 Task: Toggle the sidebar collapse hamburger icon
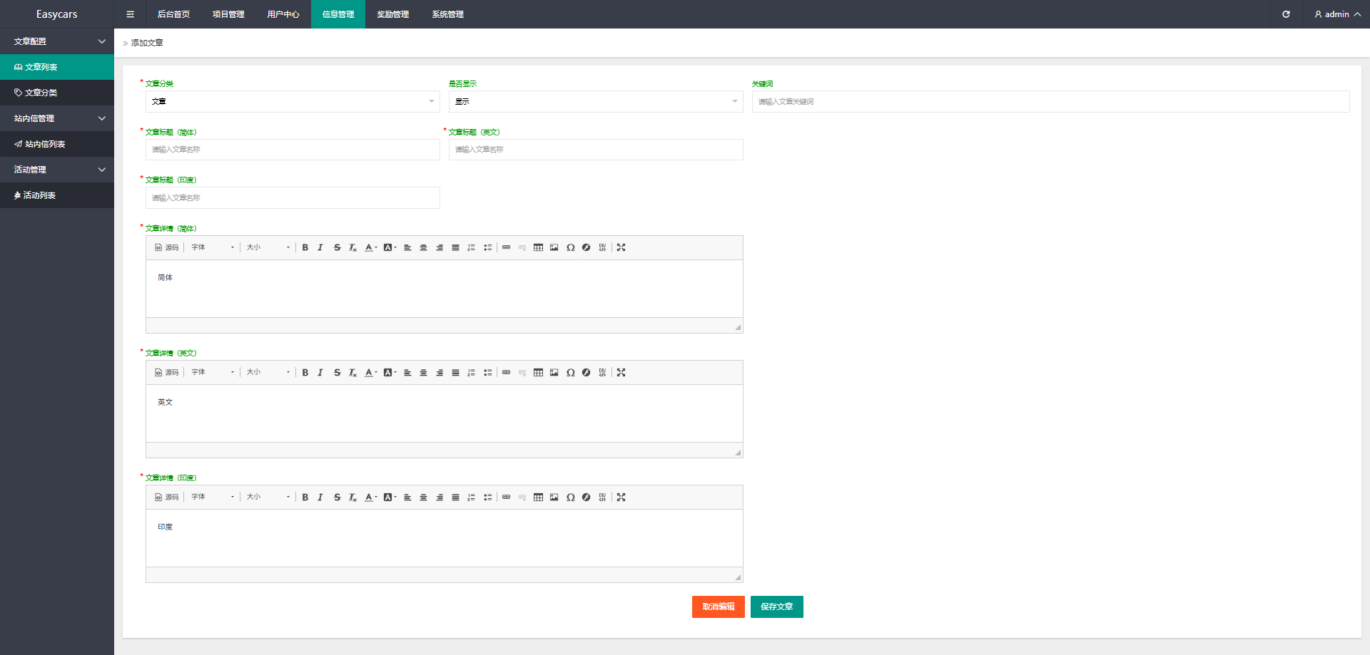[130, 14]
